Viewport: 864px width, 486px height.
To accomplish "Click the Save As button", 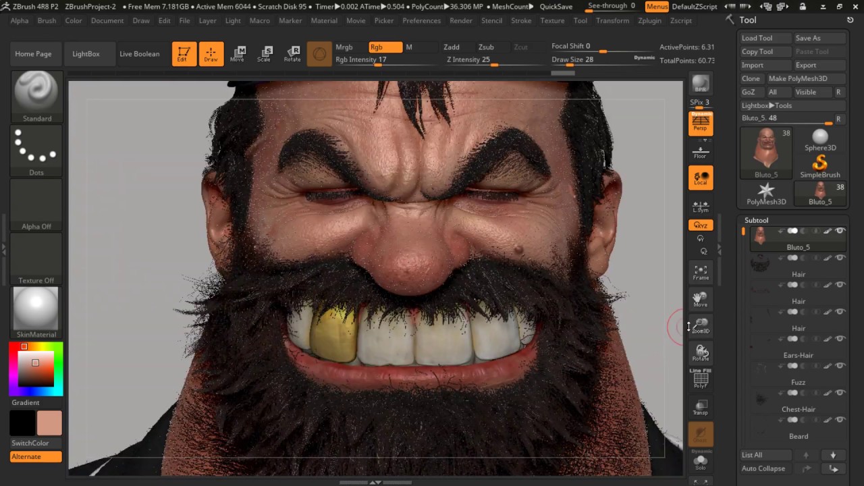I will [819, 38].
